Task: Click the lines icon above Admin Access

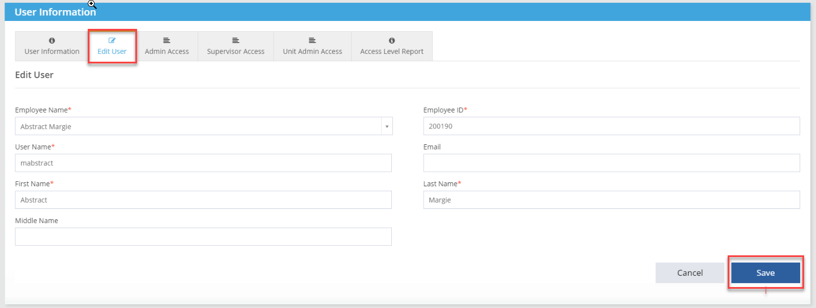Action: tap(166, 41)
